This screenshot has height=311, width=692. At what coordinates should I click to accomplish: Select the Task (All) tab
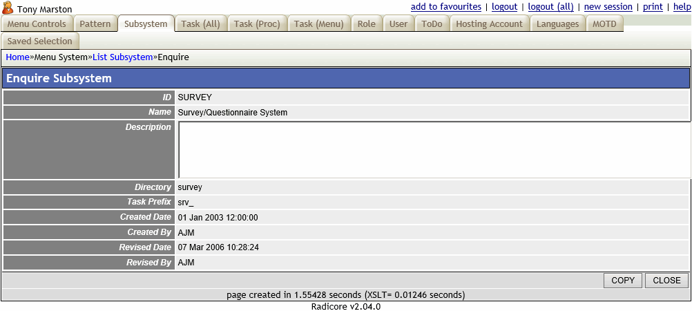[200, 24]
